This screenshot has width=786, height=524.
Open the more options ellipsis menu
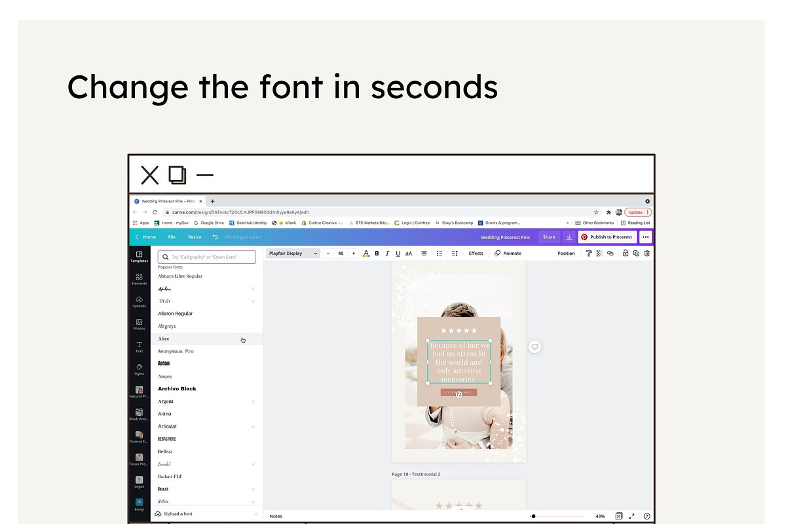tap(646, 237)
